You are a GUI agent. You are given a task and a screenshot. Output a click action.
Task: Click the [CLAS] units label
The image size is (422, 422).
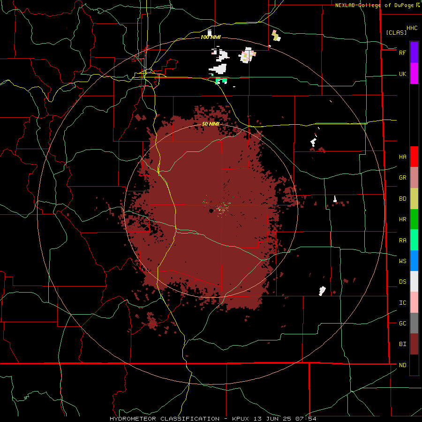[x=396, y=33]
